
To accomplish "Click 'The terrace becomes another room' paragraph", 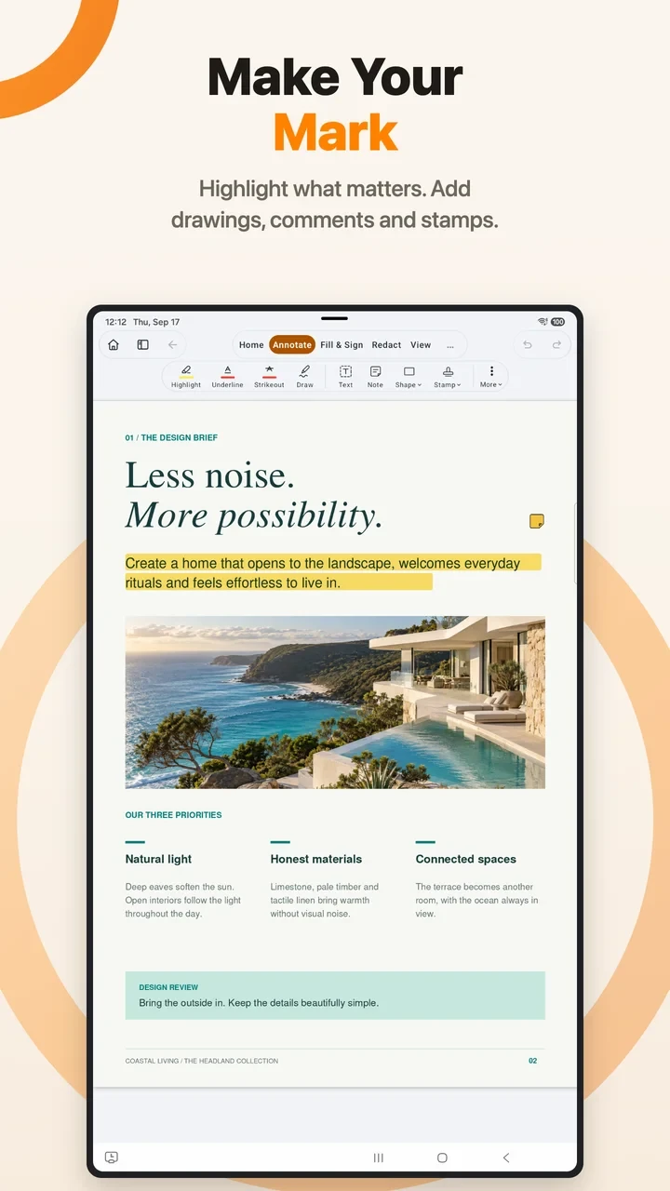I will 476,901.
